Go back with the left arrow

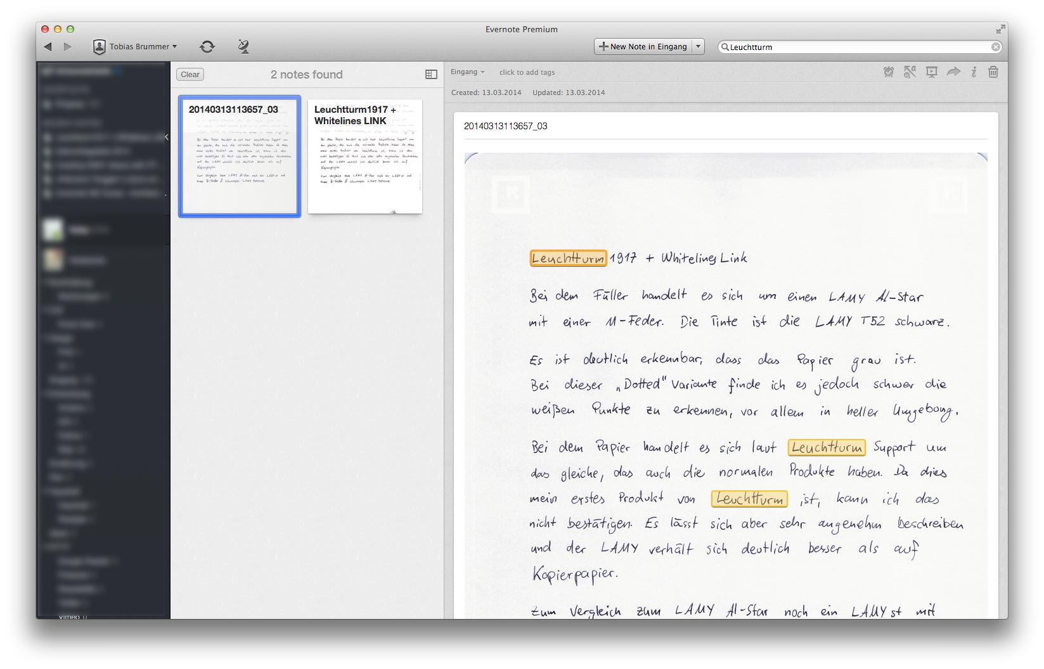pos(48,47)
